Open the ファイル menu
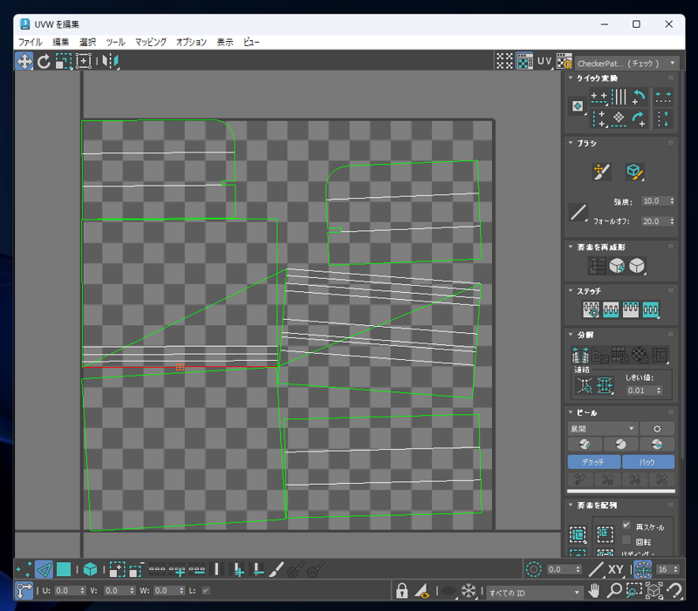This screenshot has width=698, height=611. [30, 42]
